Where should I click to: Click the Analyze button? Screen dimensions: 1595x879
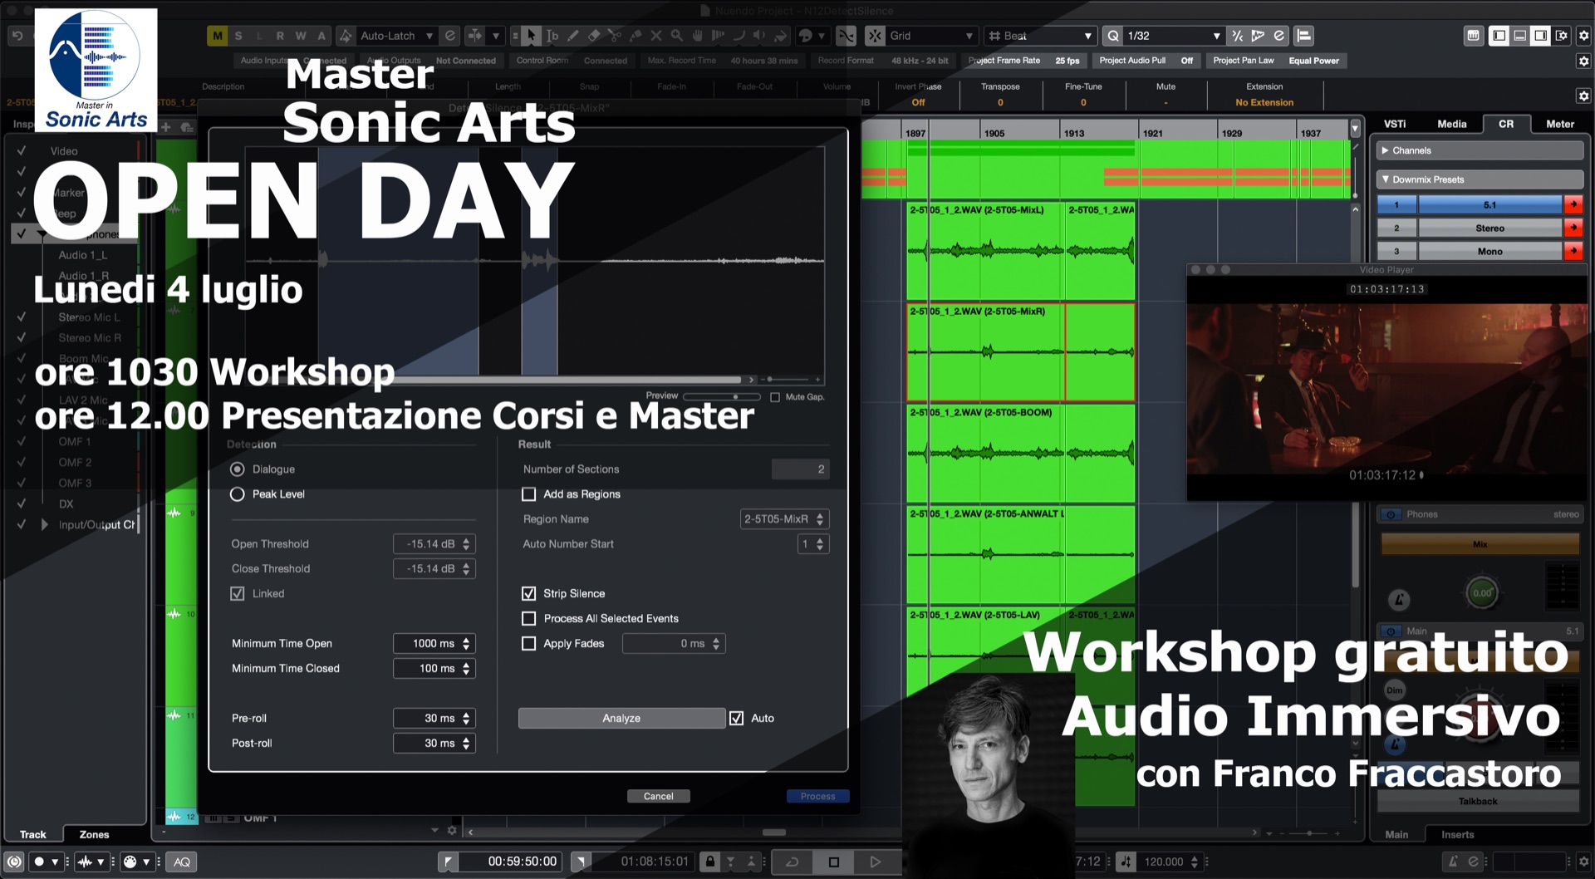tap(621, 718)
